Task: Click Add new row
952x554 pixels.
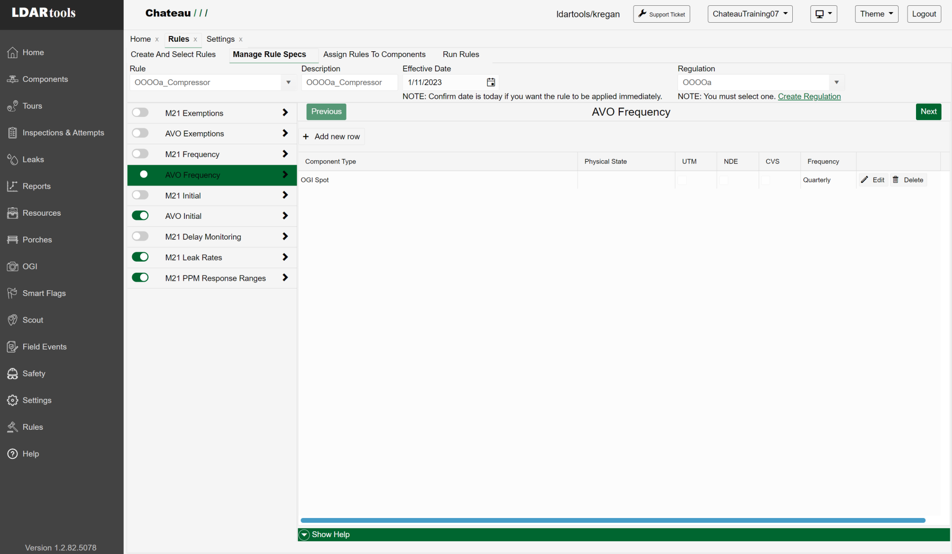Action: (x=332, y=136)
